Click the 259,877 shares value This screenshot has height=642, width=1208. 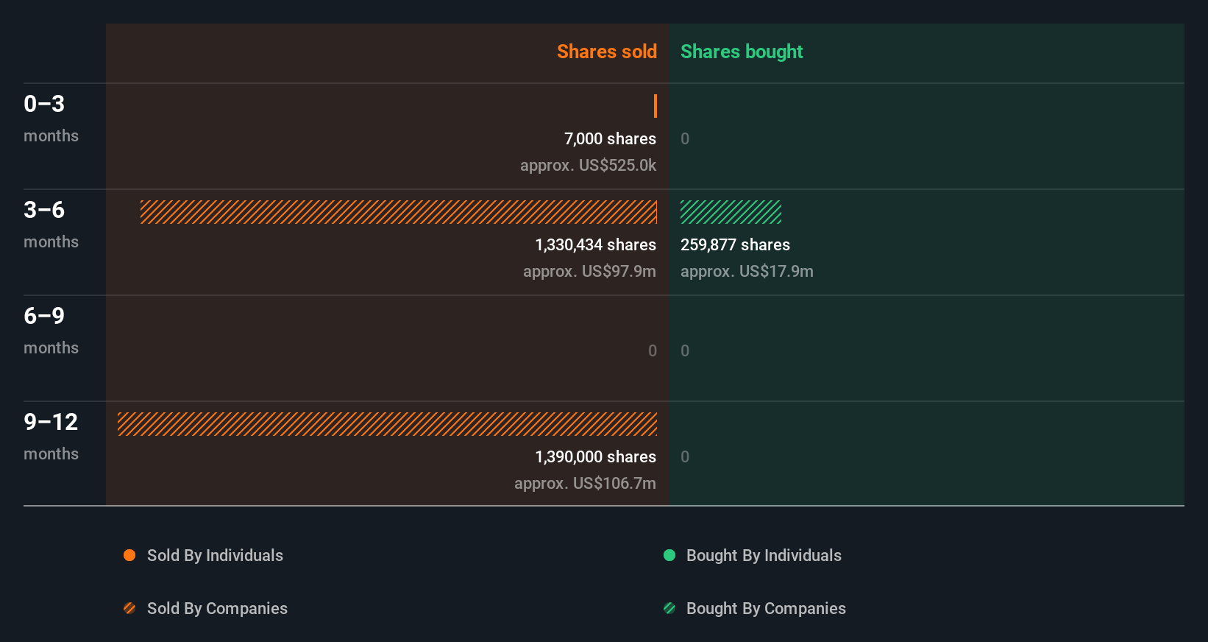pos(735,244)
